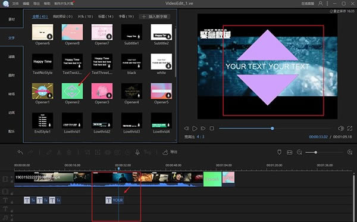Change the 4:3 aspect ratio setting
The height and width of the screenshot is (222, 357).
coord(201,137)
